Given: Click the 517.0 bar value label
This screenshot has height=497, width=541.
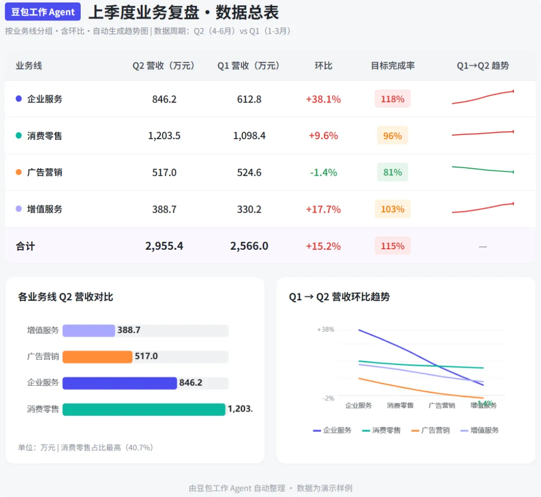Looking at the screenshot, I should [146, 356].
